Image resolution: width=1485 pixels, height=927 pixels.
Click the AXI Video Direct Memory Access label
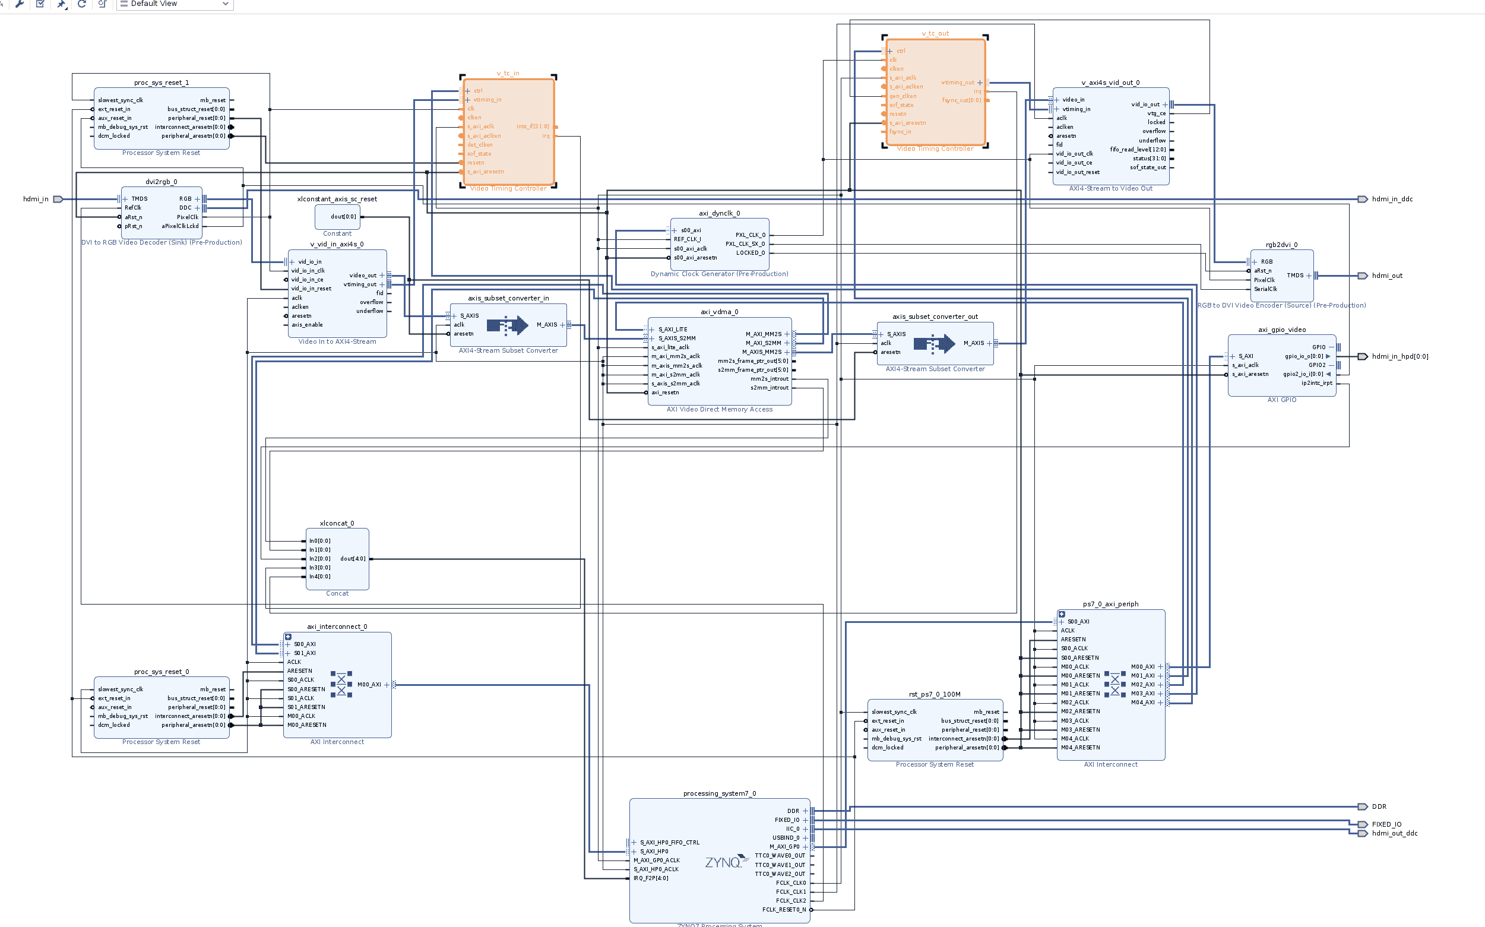click(720, 410)
